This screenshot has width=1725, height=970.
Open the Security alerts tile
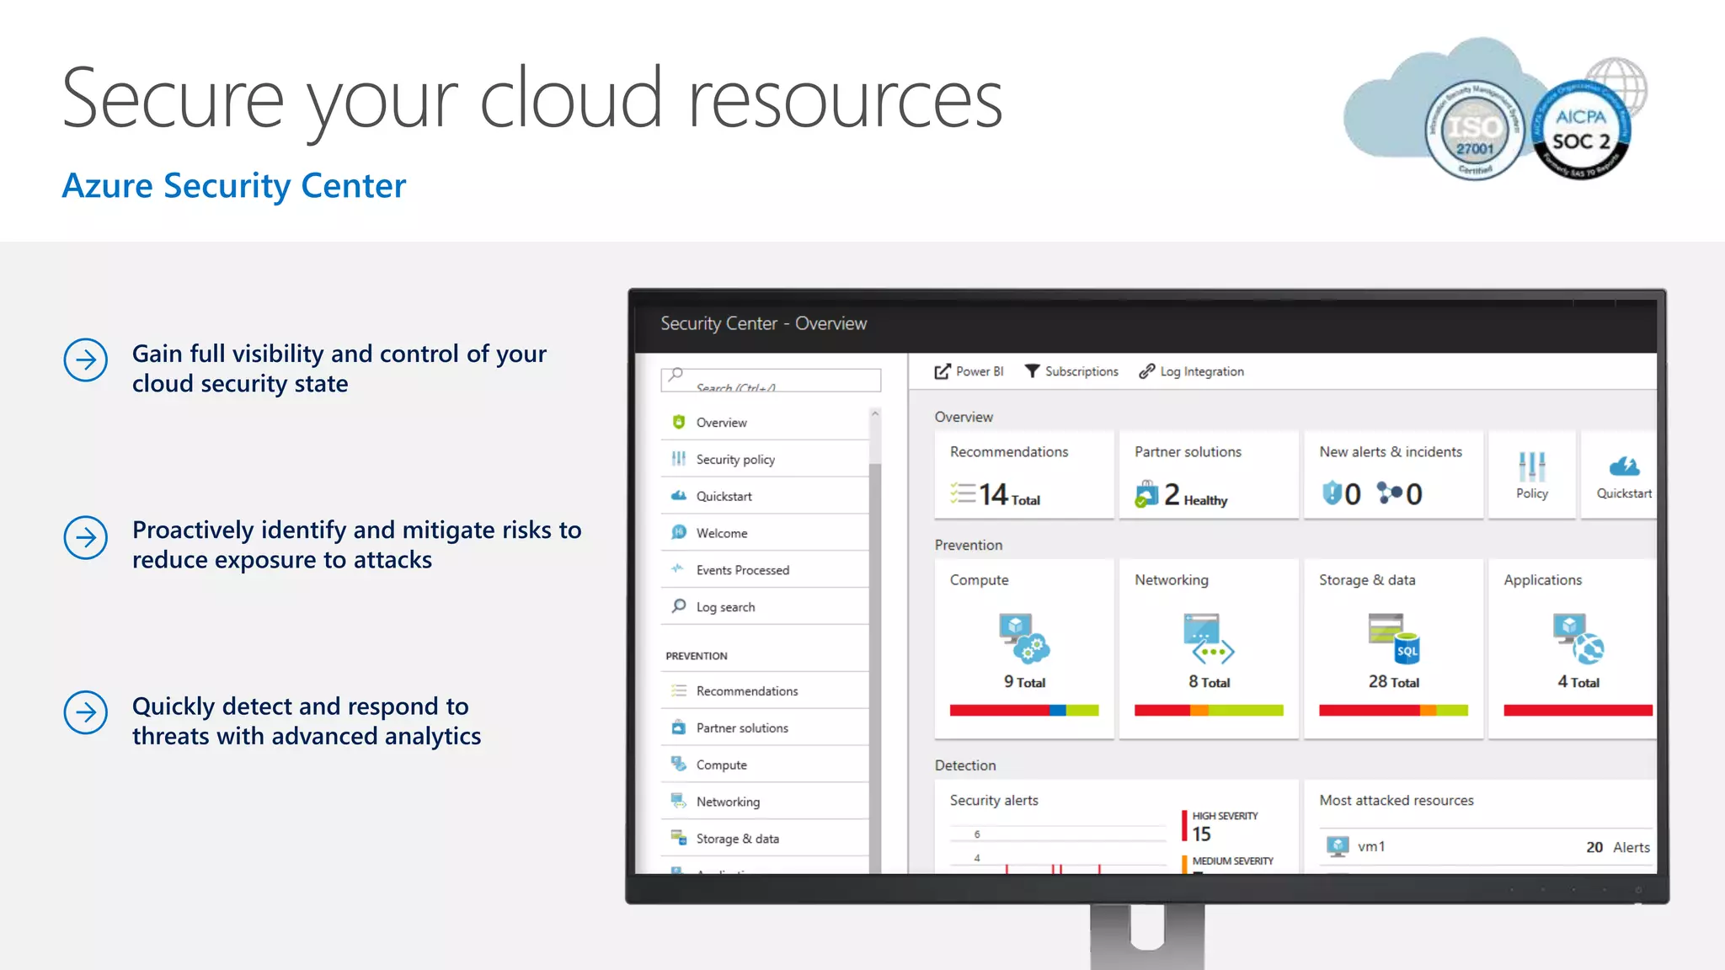pos(1116,826)
